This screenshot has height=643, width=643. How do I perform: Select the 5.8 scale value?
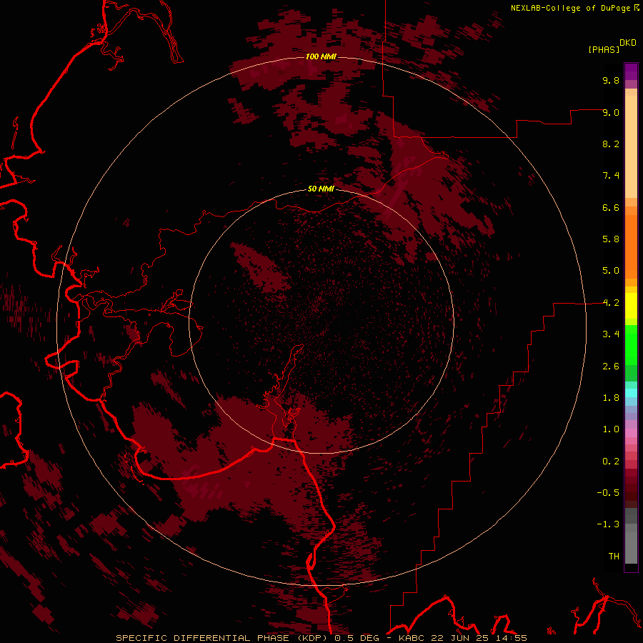(611, 239)
